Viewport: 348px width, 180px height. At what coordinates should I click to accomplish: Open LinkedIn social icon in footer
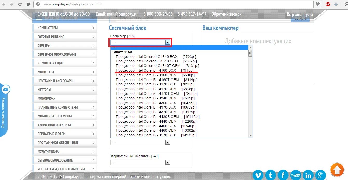pos(308,175)
